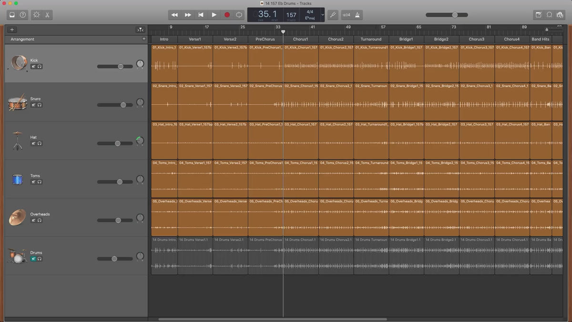Adjust the Snare track volume slider

115,105
